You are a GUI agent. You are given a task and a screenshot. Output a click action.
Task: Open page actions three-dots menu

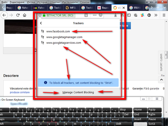(x=95, y=15)
